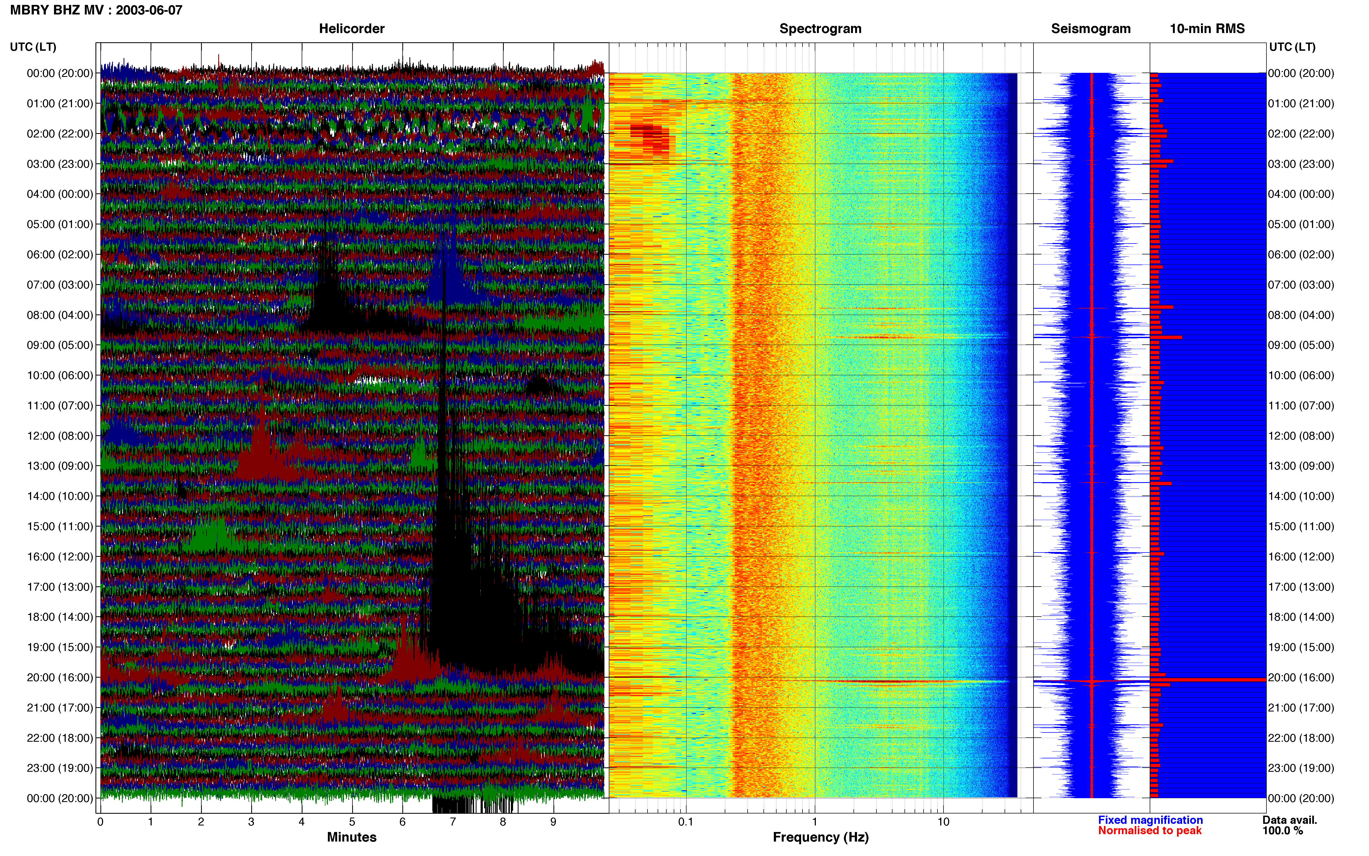Click the title 'MBRY BHZ MV : 2003-06-07'

[x=96, y=10]
